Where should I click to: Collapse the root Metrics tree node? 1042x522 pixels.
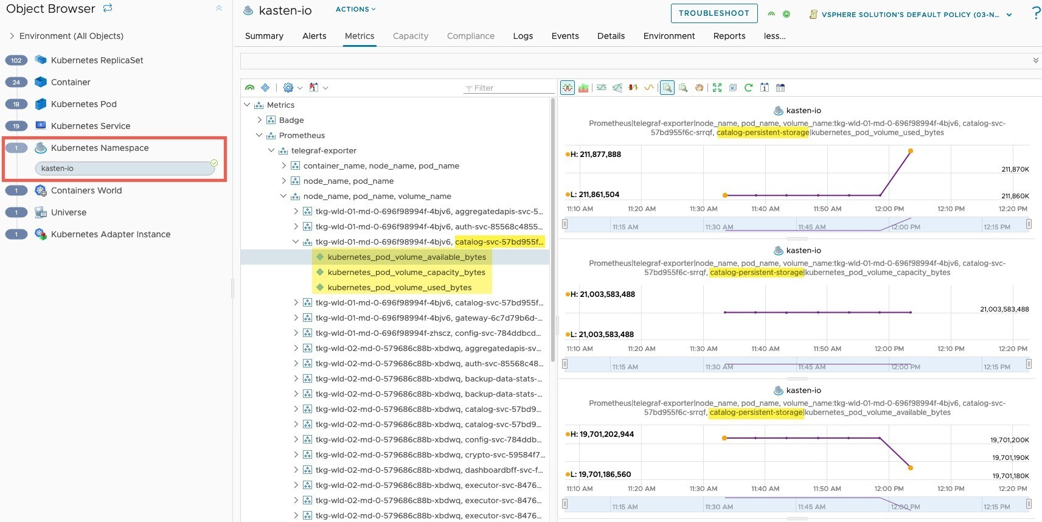[x=248, y=105]
